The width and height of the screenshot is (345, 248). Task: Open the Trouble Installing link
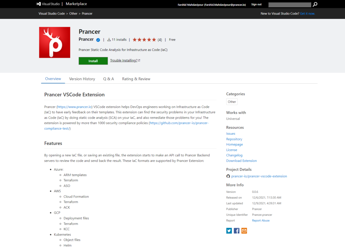[x=124, y=61]
